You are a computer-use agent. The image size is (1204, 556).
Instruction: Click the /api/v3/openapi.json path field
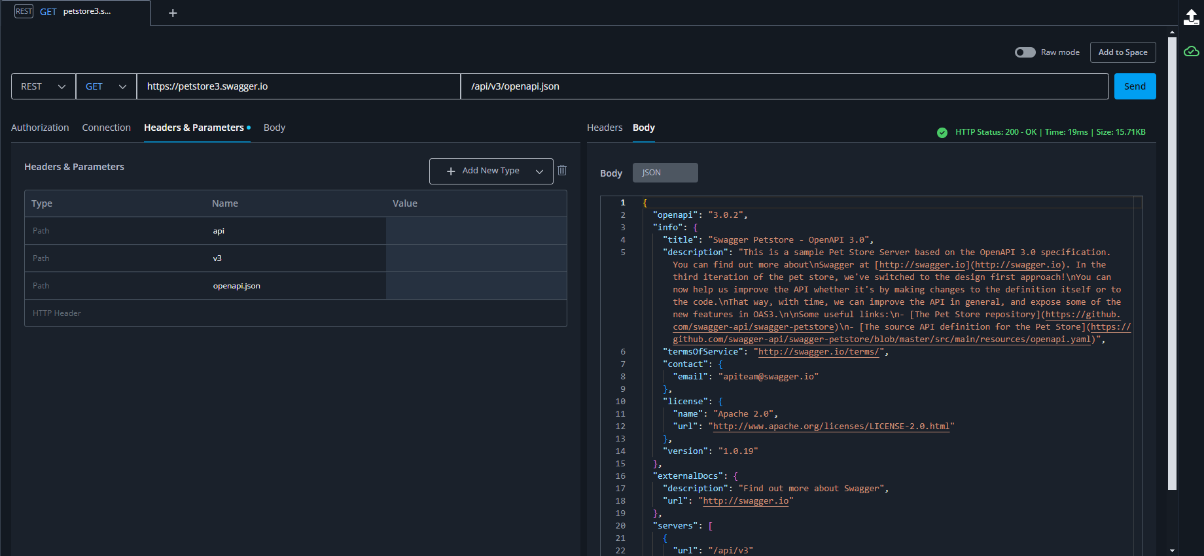785,86
